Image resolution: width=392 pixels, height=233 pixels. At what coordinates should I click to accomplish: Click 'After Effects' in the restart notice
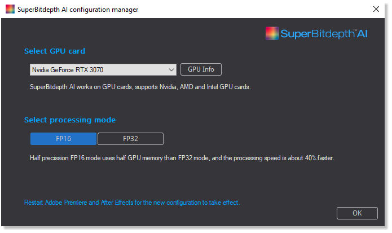point(117,203)
